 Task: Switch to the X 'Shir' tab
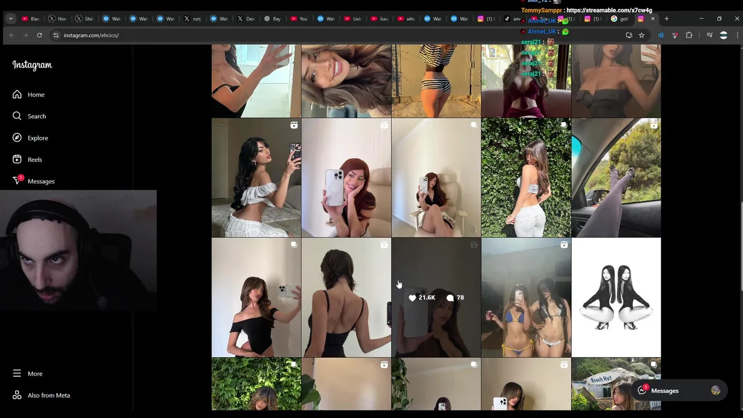point(84,19)
